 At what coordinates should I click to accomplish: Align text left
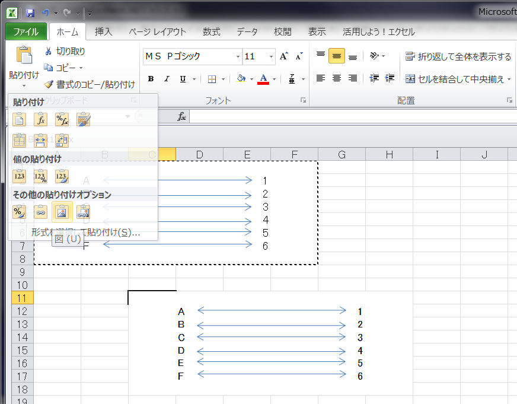coord(321,78)
